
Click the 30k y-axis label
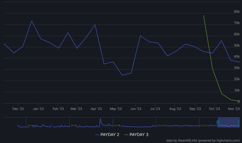pos(237,68)
